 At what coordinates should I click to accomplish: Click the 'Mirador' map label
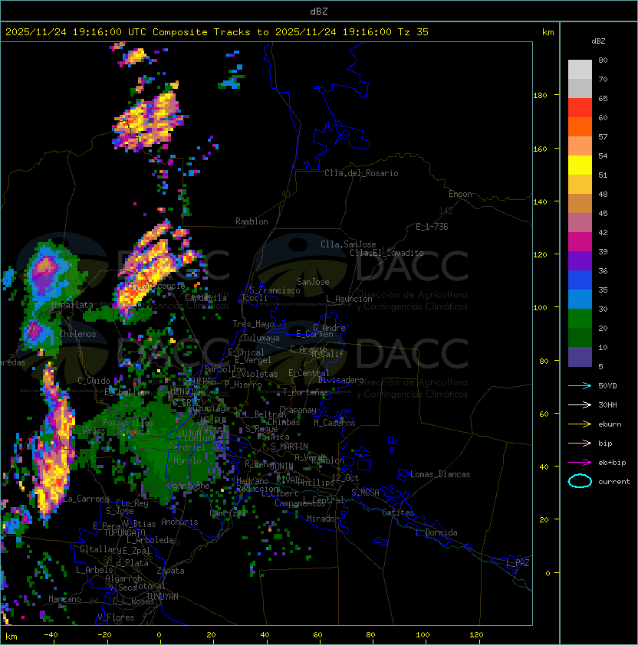click(x=324, y=519)
